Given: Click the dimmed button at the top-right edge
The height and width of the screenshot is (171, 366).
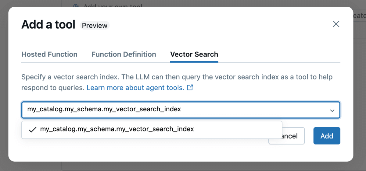Looking at the screenshot, I should click(359, 16).
